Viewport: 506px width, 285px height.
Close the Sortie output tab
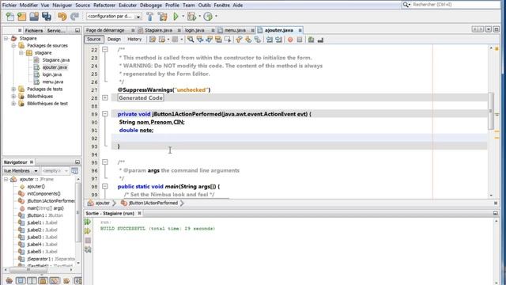139,213
